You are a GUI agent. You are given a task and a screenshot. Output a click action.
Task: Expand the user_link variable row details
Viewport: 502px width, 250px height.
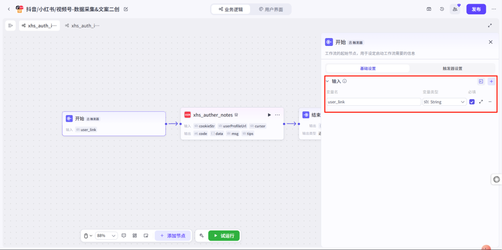481,102
